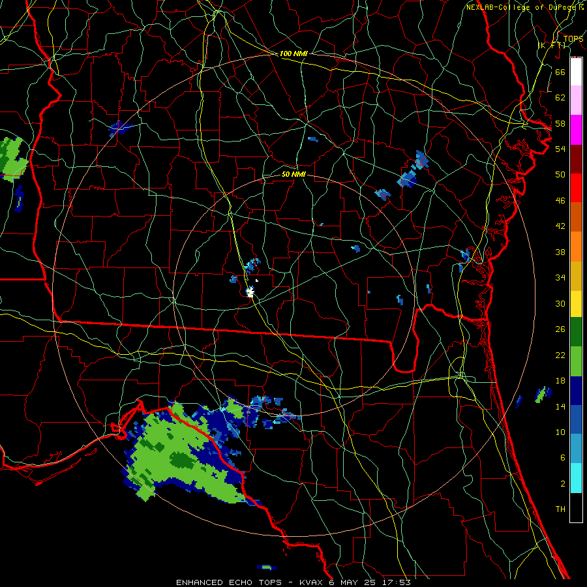587x587 pixels.
Task: Click the "50 NMI" range ring label
Action: pyautogui.click(x=293, y=174)
